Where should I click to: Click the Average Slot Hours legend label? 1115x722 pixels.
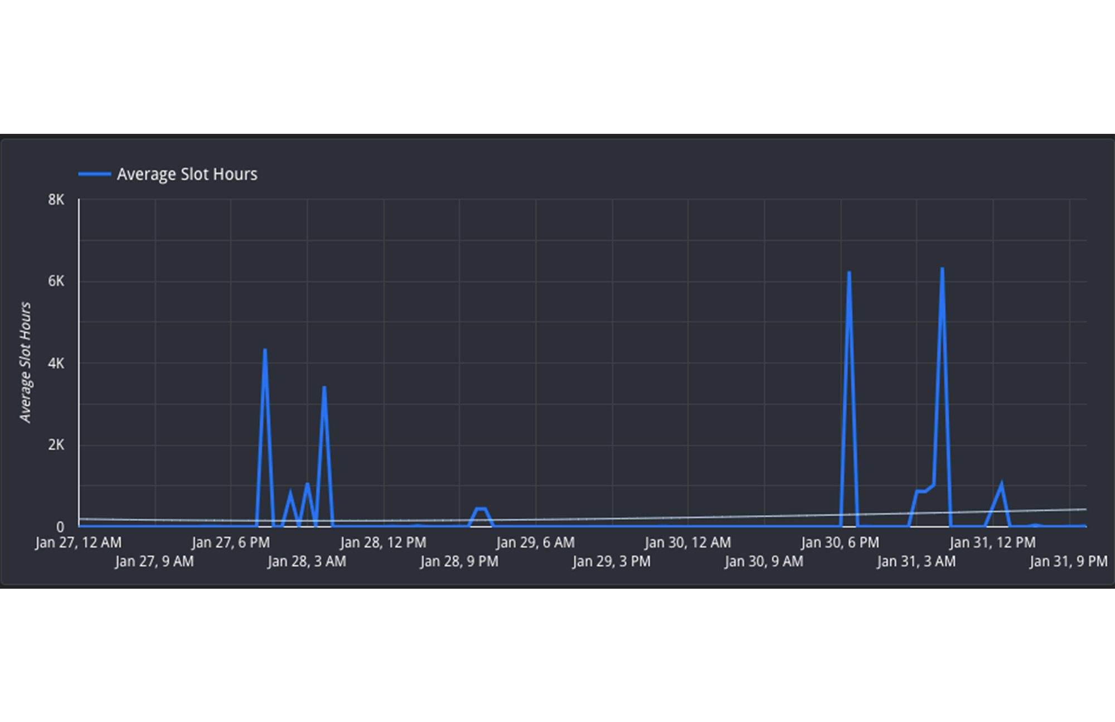(x=187, y=174)
